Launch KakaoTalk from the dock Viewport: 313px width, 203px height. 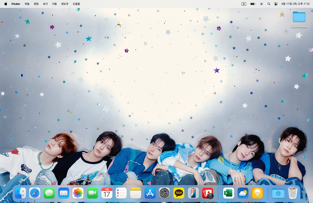(x=179, y=193)
